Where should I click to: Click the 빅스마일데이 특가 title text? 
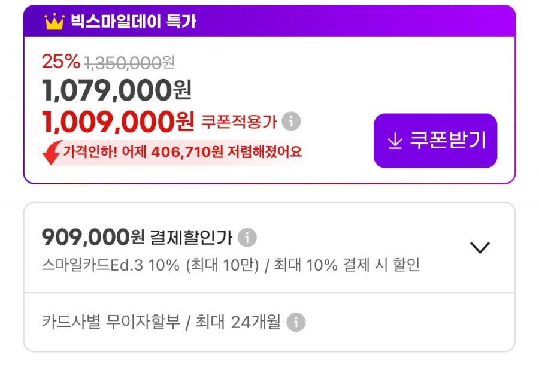(x=134, y=22)
